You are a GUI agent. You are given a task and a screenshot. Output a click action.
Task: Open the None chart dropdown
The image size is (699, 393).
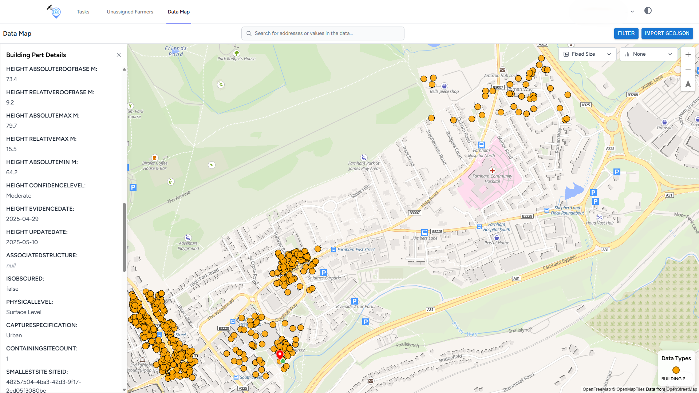pos(648,54)
